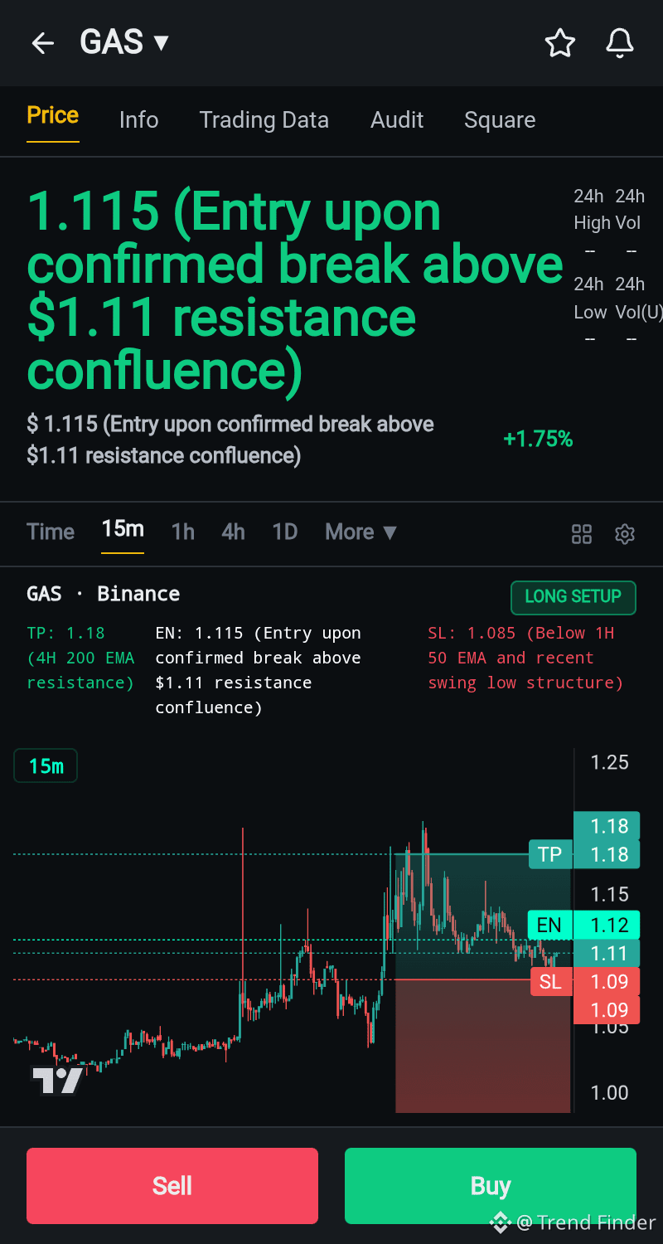Click the $ 1.115 USD price subtitle
Screen dimensions: 663x1244
coord(230,440)
